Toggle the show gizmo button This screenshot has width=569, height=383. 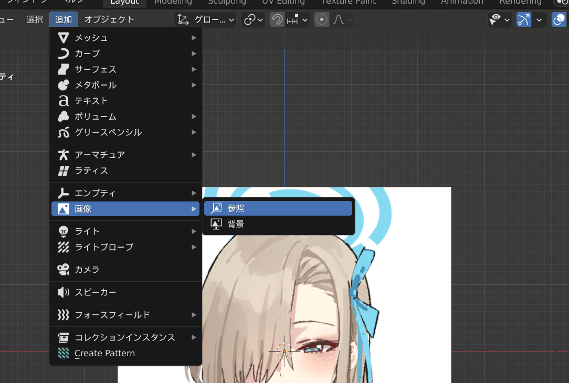click(x=524, y=19)
